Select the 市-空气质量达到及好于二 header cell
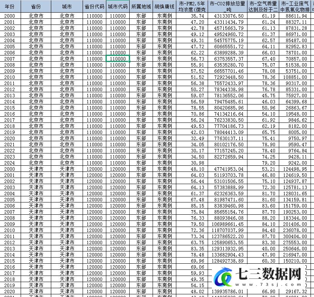The image size is (314, 297). (263, 7)
